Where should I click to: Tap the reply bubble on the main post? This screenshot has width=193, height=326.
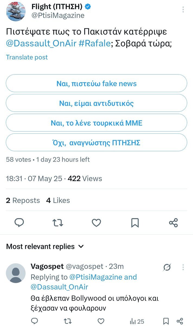coord(19,223)
